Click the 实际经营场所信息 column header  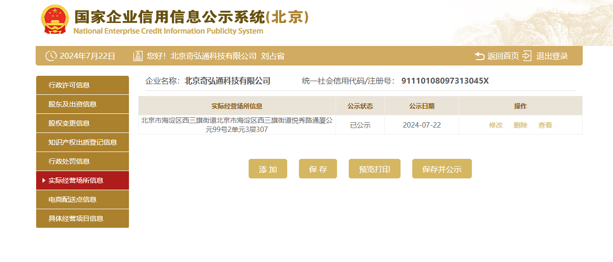(237, 106)
